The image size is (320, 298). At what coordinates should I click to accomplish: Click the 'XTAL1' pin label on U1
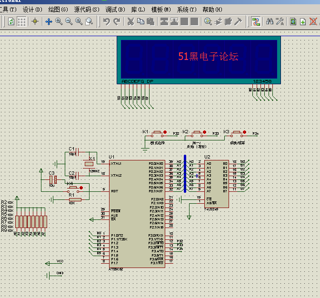click(116, 164)
